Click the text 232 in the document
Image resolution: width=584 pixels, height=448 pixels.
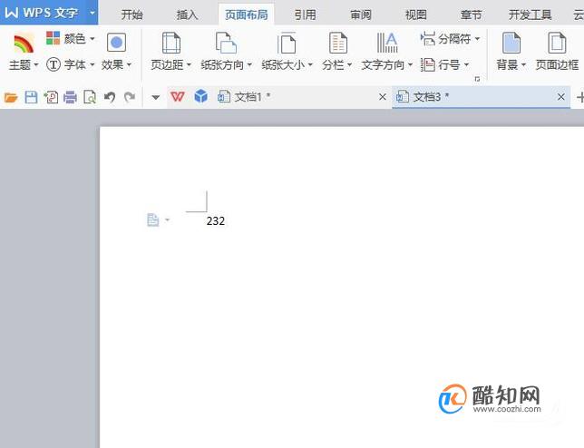click(216, 221)
